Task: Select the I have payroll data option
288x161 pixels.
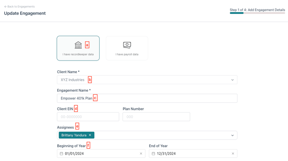Action: point(127,48)
